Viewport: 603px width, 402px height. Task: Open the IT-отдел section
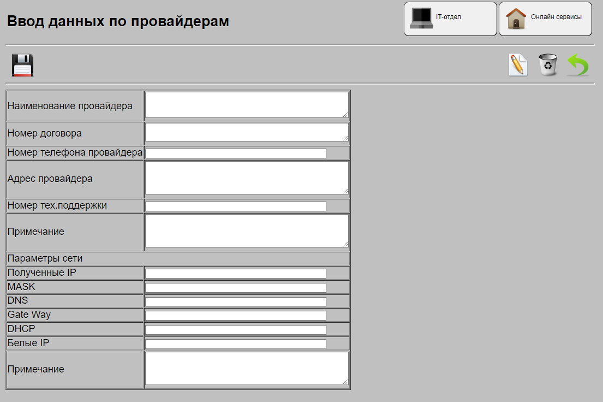tap(450, 18)
